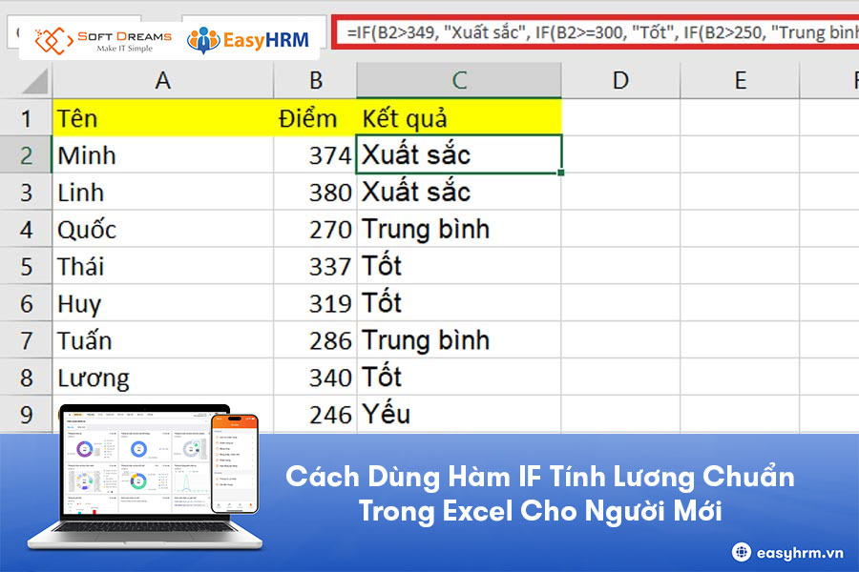Select cell B3 with score 380

315,192
